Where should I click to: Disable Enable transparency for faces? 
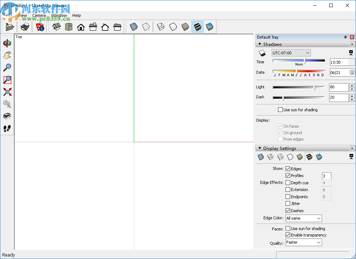coord(288,235)
